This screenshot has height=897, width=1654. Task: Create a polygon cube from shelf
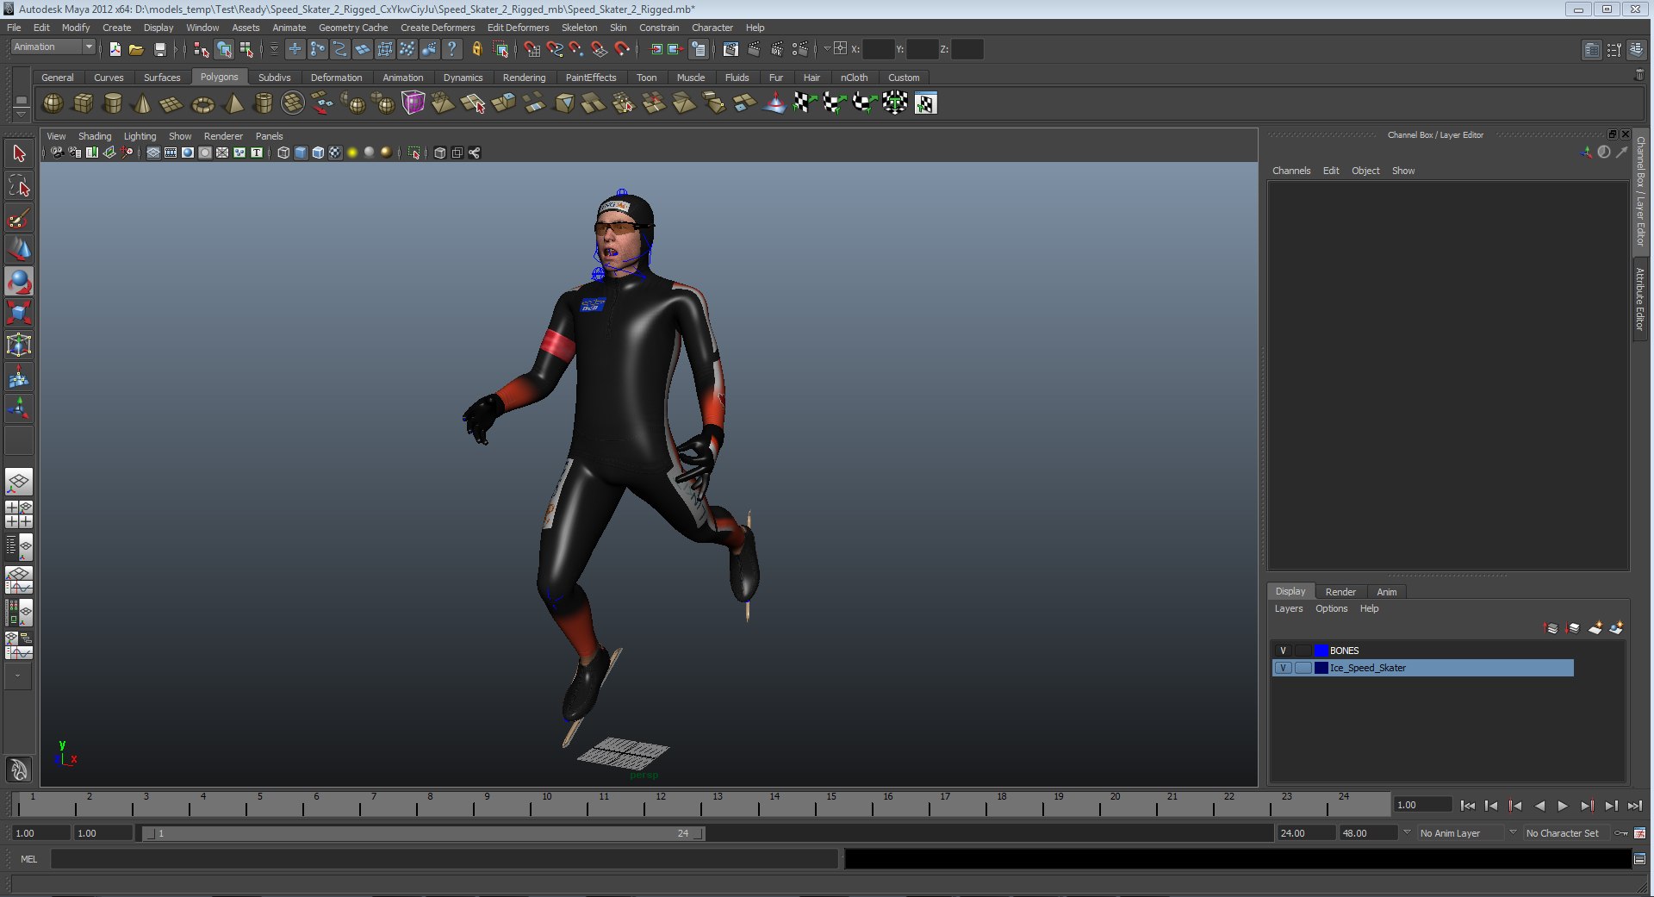tap(83, 103)
